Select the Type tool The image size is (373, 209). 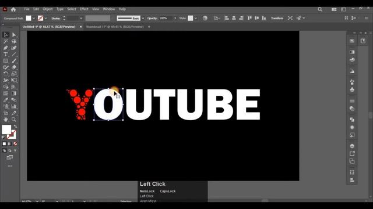coord(6,55)
